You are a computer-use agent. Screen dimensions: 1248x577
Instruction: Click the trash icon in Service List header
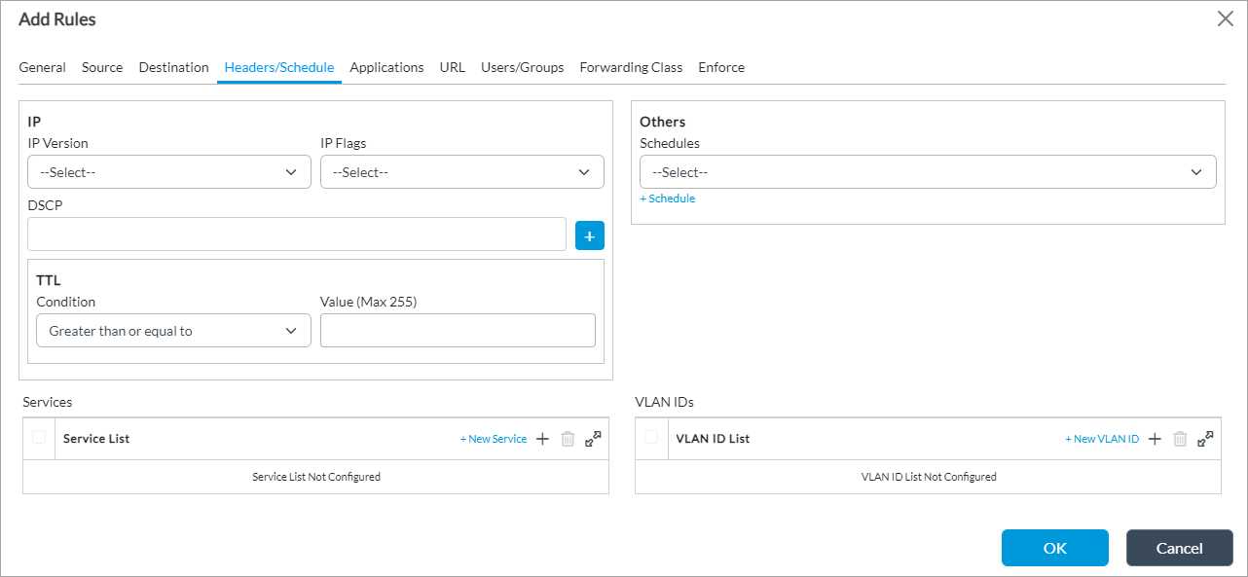coord(569,439)
